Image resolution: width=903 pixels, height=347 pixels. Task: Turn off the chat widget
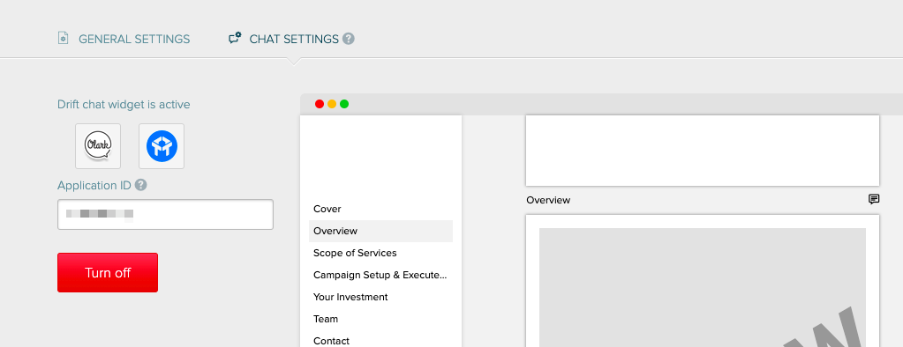pyautogui.click(x=108, y=272)
